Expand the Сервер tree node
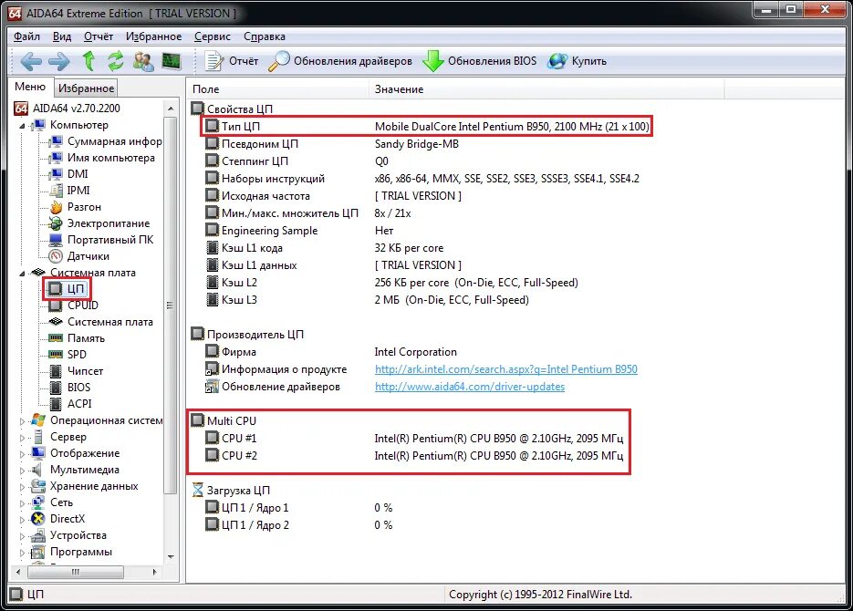Viewport: 853px width, 611px height. click(x=22, y=437)
